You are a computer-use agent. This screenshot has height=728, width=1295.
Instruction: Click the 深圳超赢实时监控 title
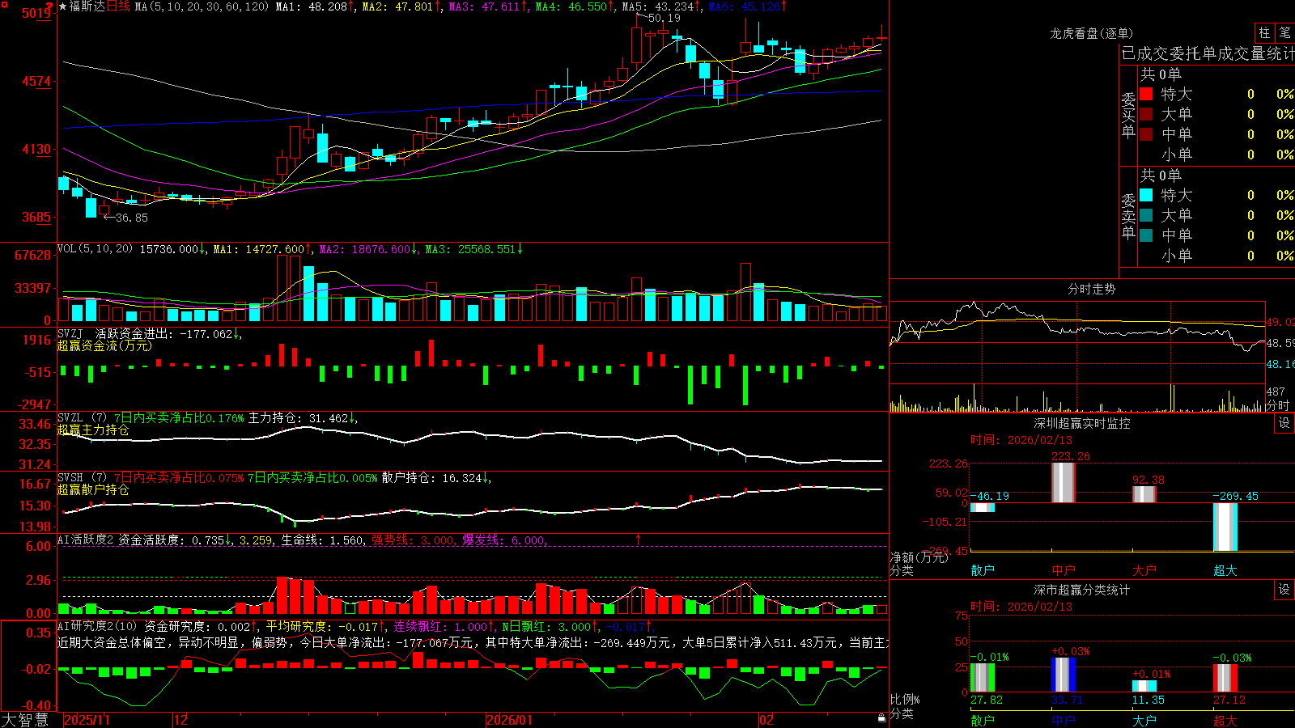click(x=1082, y=423)
